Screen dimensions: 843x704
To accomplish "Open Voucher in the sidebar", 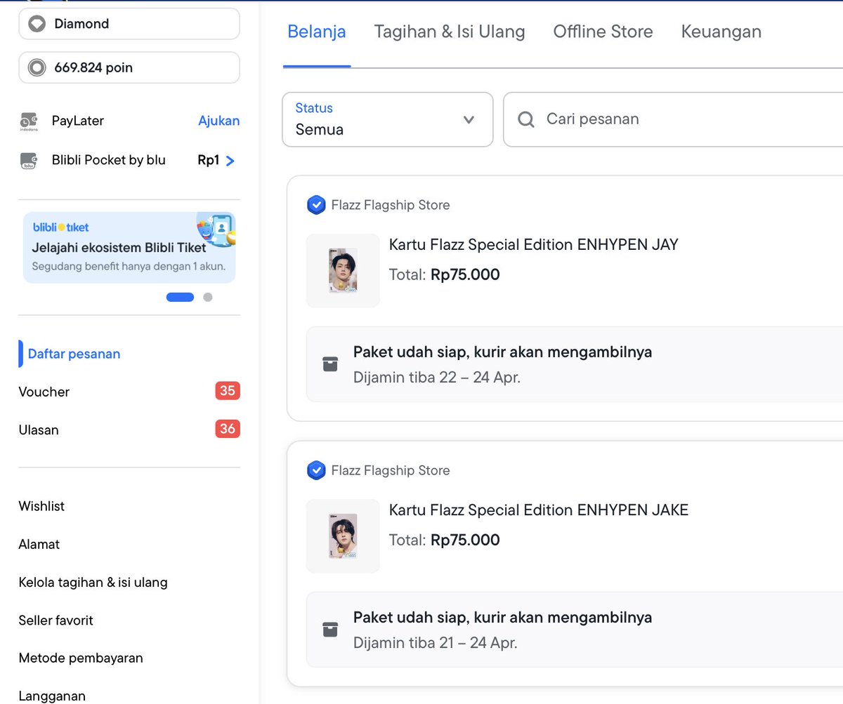I will pyautogui.click(x=44, y=392).
